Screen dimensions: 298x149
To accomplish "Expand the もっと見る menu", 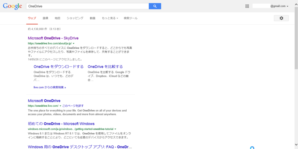I will pyautogui.click(x=110, y=18).
